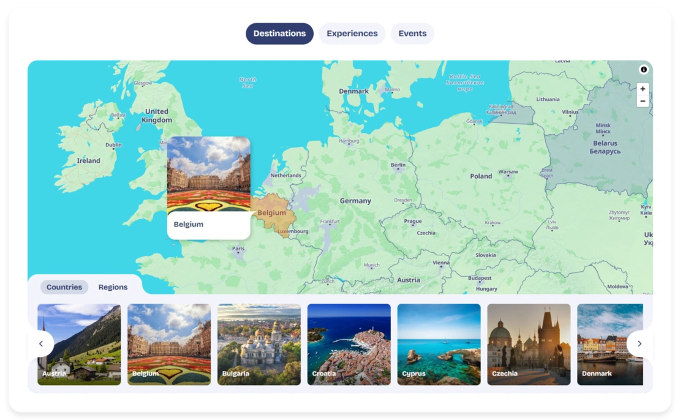The width and height of the screenshot is (680, 420).
Task: Click the Austria label on the map
Action: 409,280
